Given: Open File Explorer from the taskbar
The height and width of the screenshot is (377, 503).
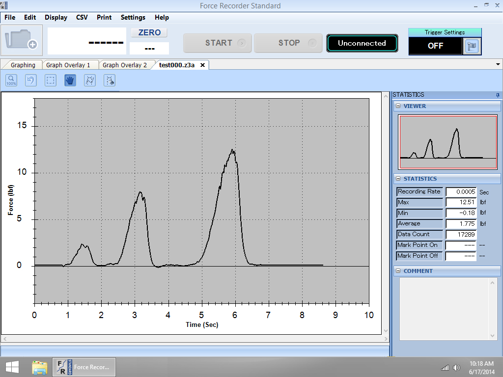Looking at the screenshot, I should [40, 367].
